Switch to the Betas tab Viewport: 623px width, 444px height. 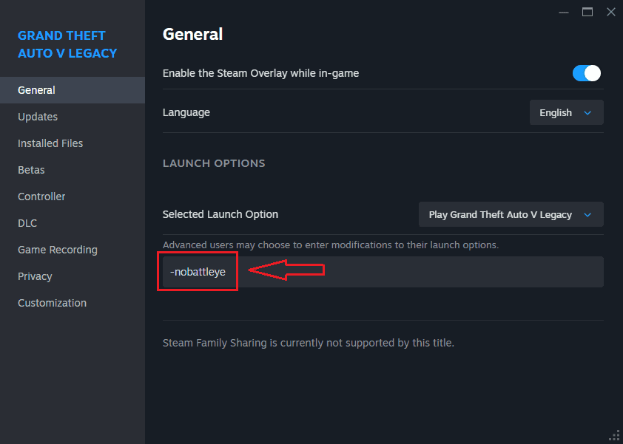31,170
